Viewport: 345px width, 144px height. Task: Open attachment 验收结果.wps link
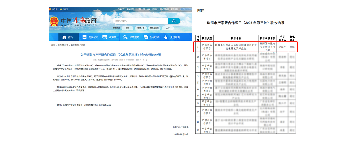[87, 105]
